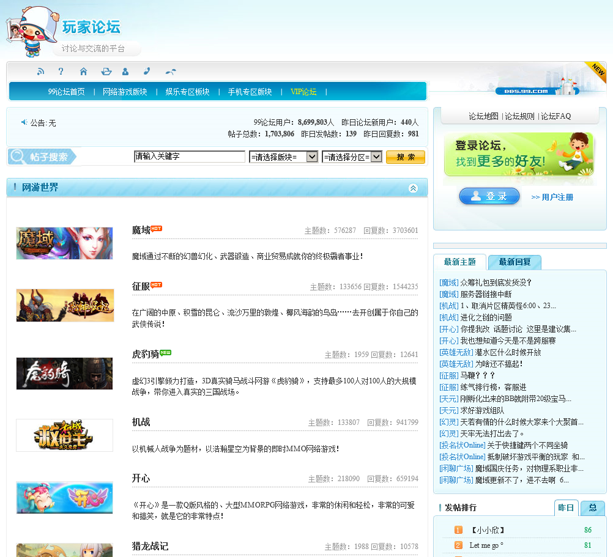Open topic 天牢无法打出去了。
The image size is (613, 557).
[x=492, y=434]
